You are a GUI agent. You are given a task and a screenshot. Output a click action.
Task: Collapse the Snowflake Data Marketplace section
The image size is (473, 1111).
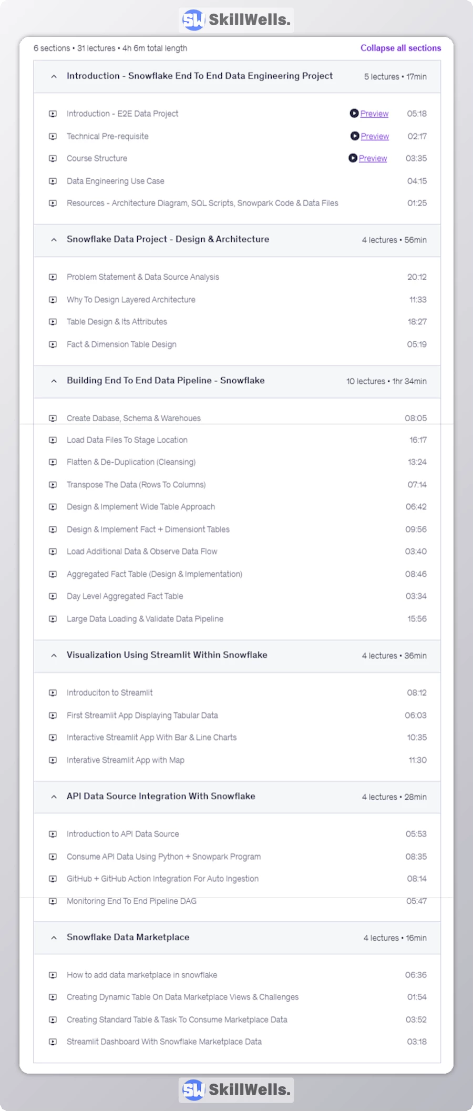click(x=54, y=938)
